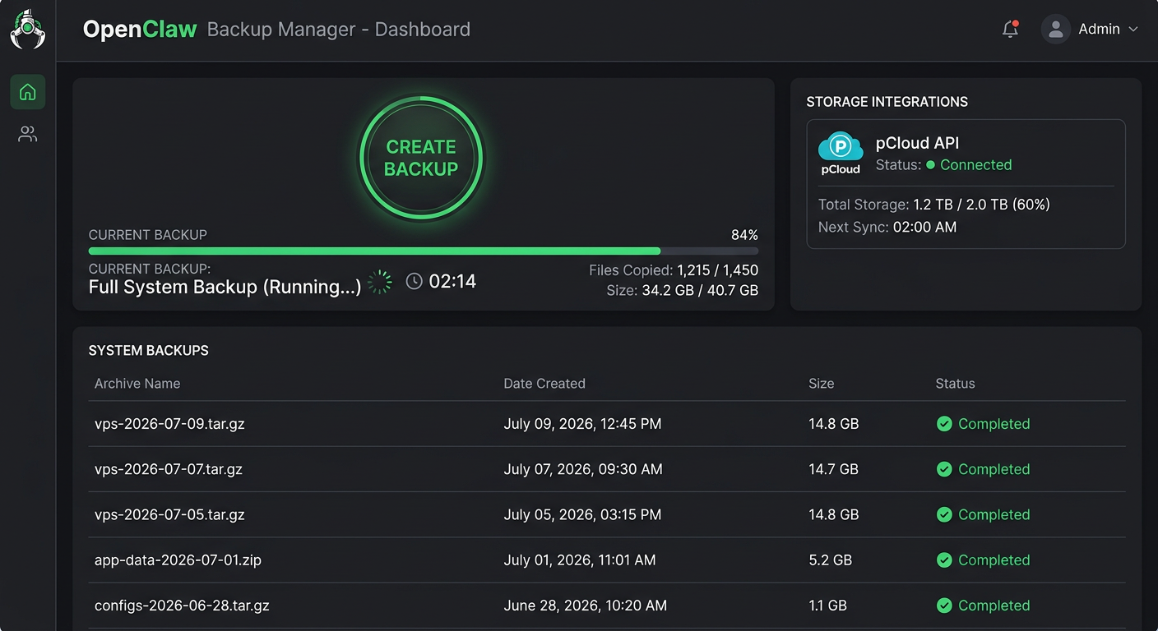Click the Connected status text
Image resolution: width=1158 pixels, height=631 pixels.
975,165
